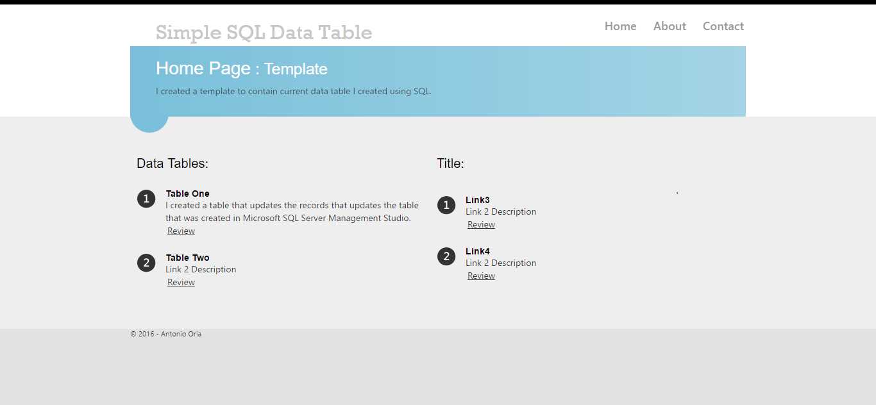The image size is (876, 405).
Task: Open the Review link below Link4
Action: point(481,276)
